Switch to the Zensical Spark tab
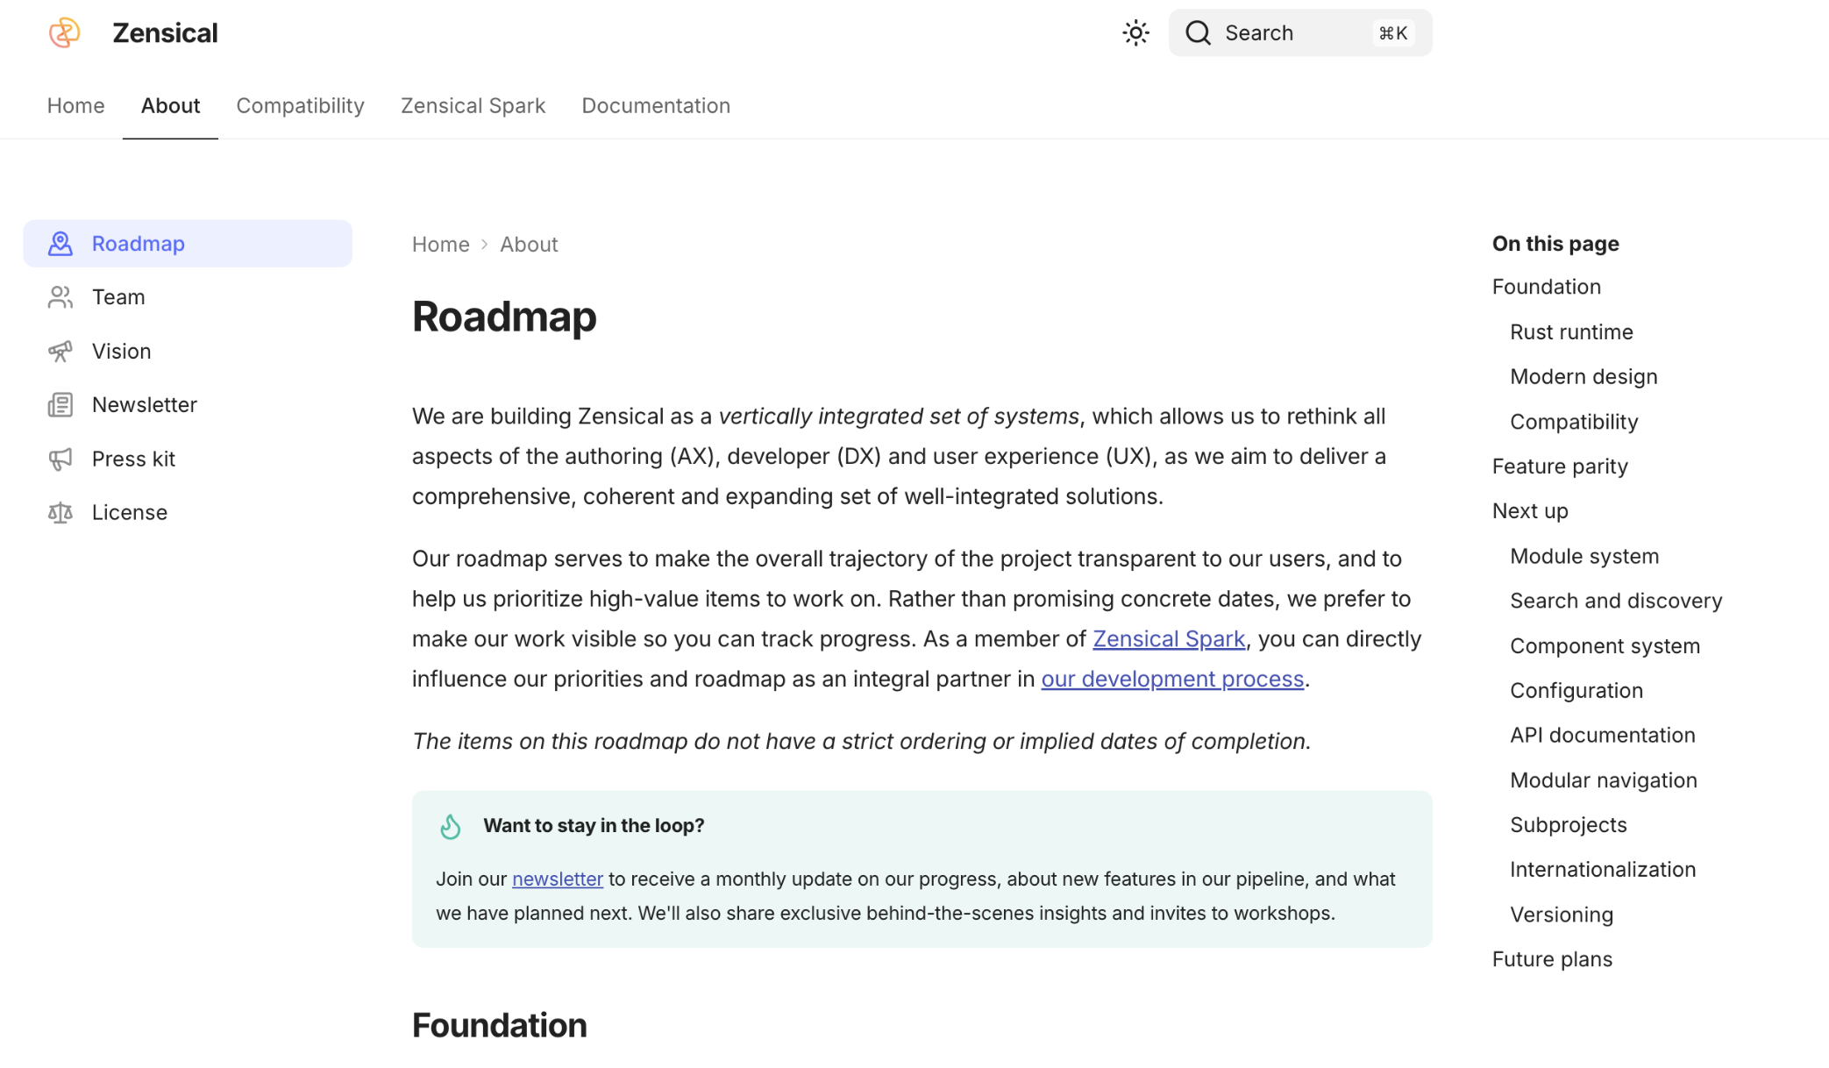This screenshot has height=1068, width=1829. 473,106
